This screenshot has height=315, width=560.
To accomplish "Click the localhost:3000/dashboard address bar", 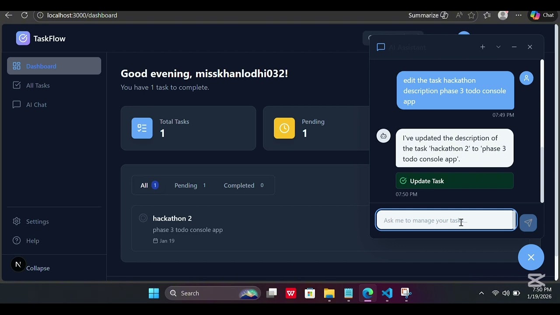I will coord(82,15).
